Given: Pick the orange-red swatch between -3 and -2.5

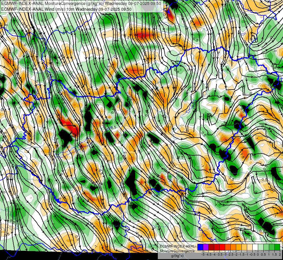Looking at the screenshot, I should tap(228, 247).
